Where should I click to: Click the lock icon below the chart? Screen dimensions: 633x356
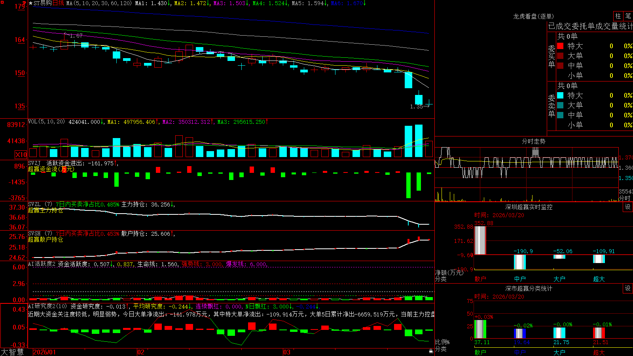pyautogui.click(x=431, y=351)
